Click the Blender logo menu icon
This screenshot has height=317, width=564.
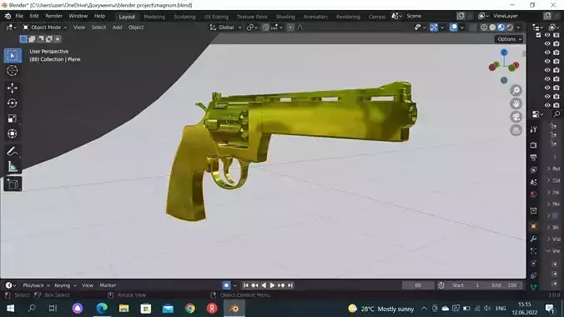[8, 16]
